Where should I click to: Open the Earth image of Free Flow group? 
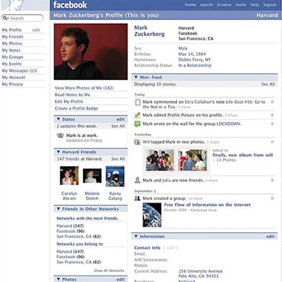pyautogui.click(x=152, y=215)
